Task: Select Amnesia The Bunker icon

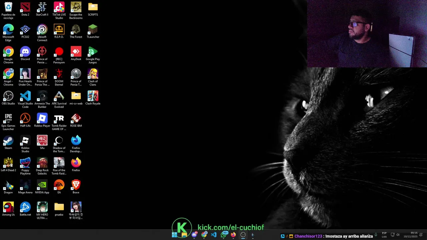Action: [42, 100]
